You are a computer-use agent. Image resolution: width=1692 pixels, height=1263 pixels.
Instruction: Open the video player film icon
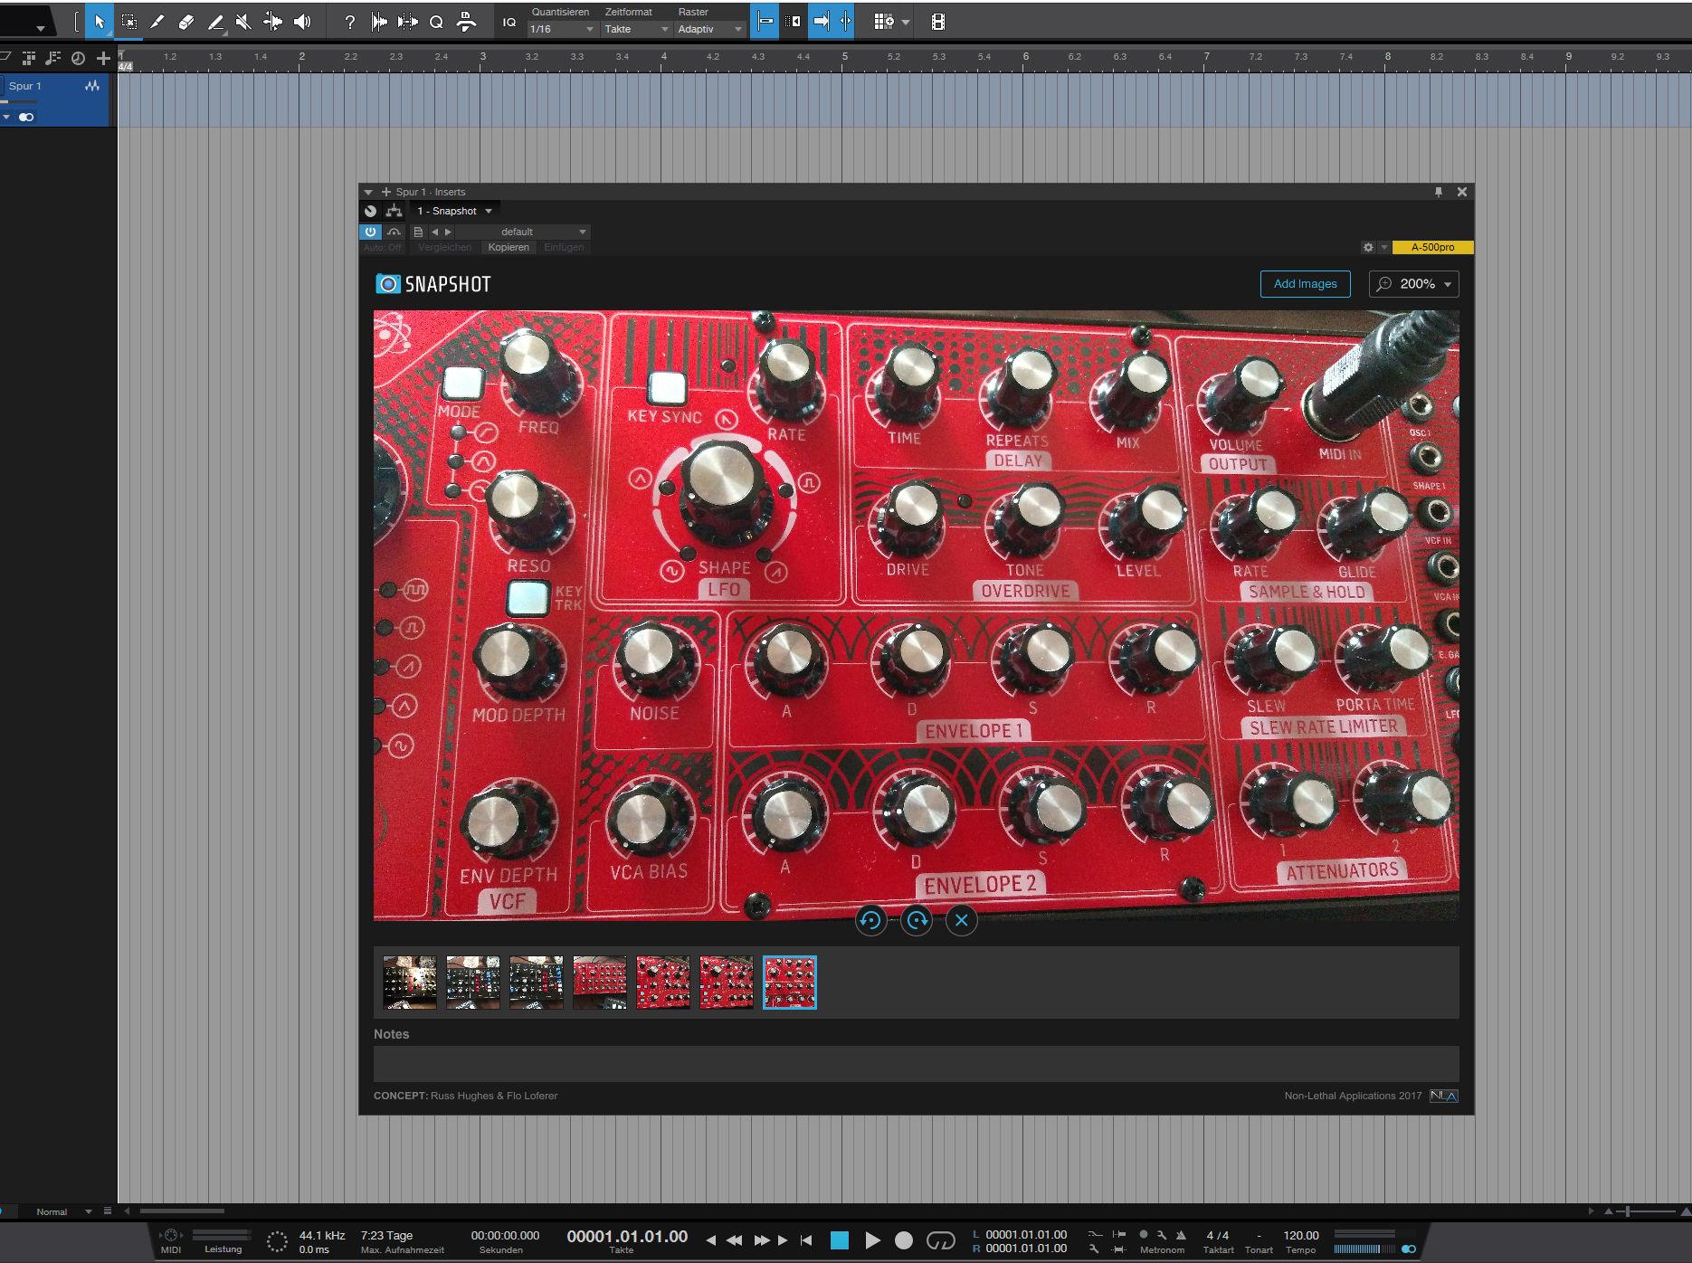[938, 22]
